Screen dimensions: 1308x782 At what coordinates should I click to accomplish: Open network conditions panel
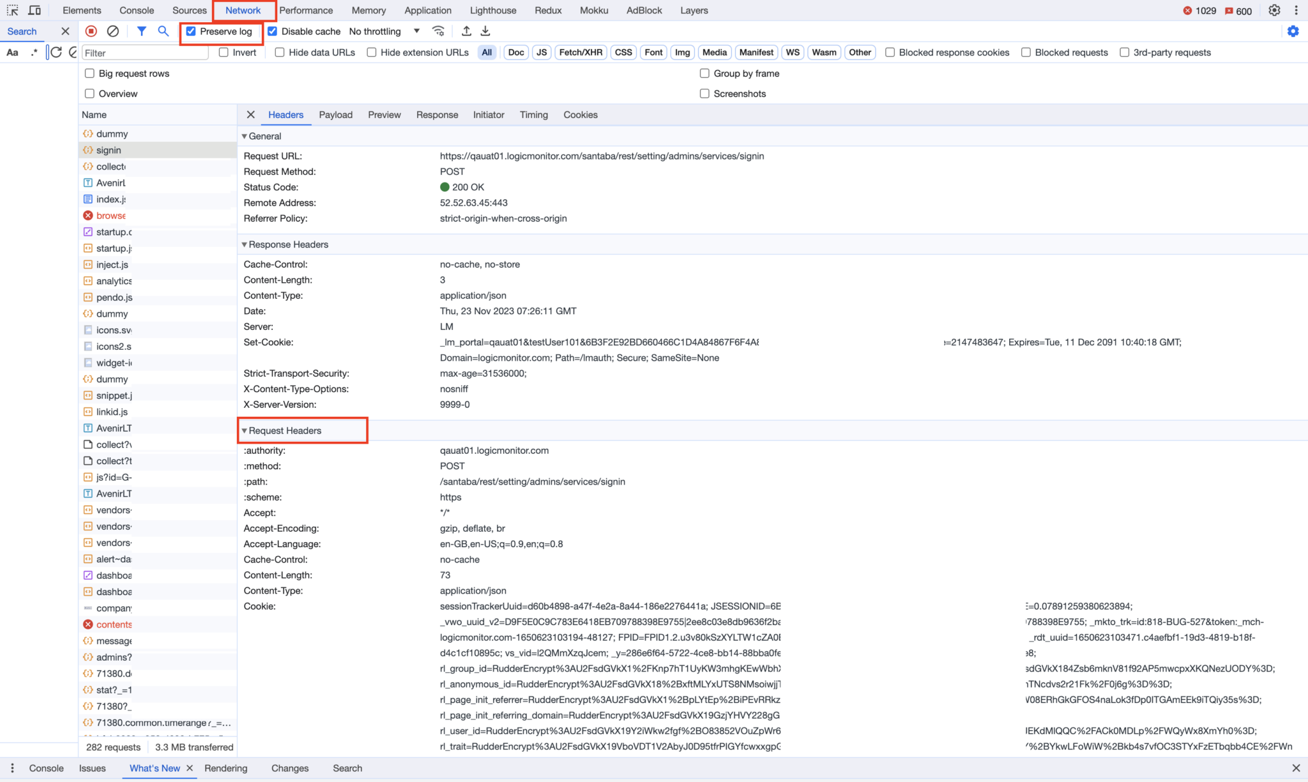[437, 31]
